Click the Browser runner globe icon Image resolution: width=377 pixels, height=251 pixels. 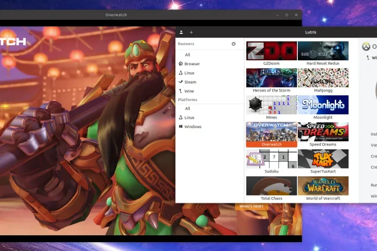click(x=180, y=63)
